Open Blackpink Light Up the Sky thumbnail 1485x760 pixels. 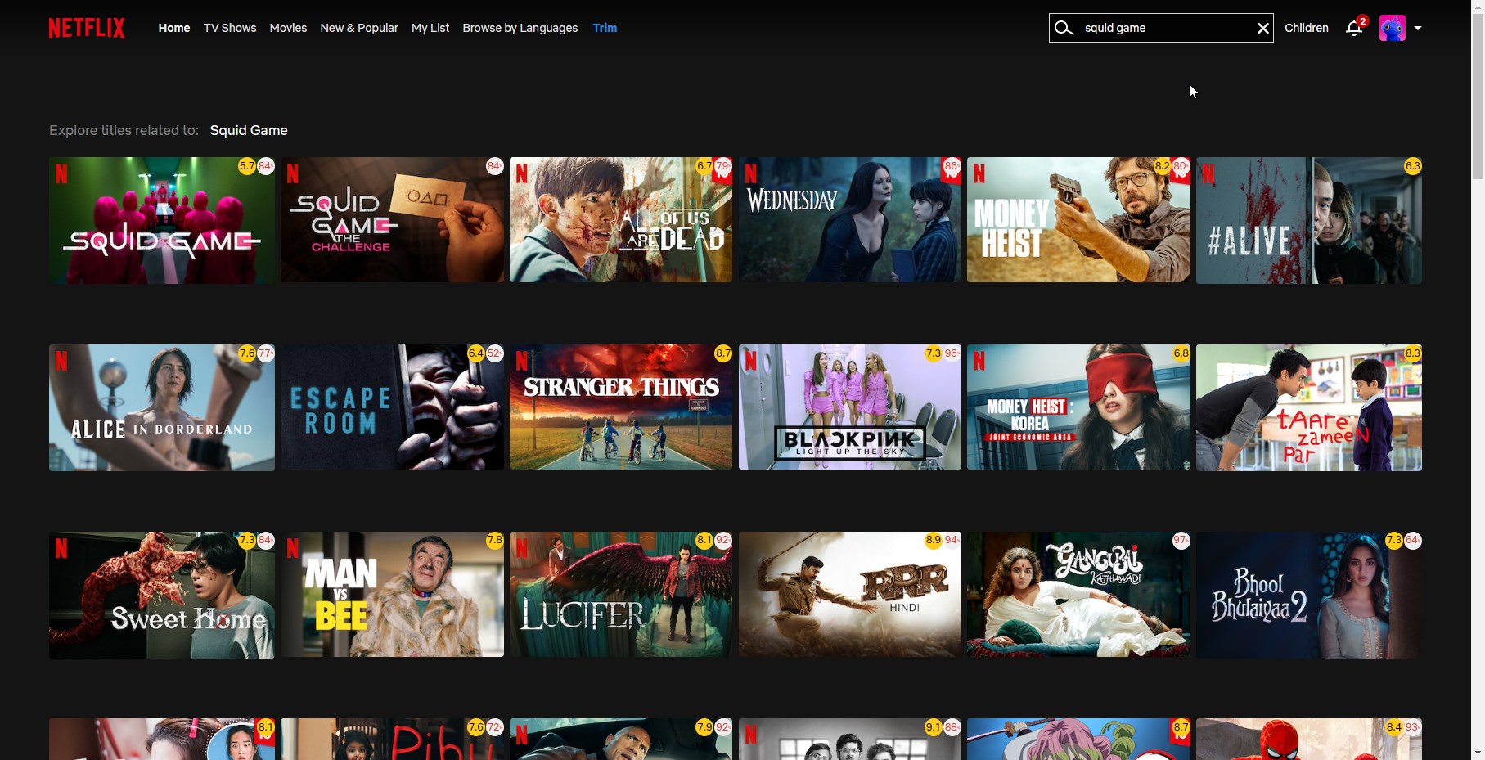point(850,407)
